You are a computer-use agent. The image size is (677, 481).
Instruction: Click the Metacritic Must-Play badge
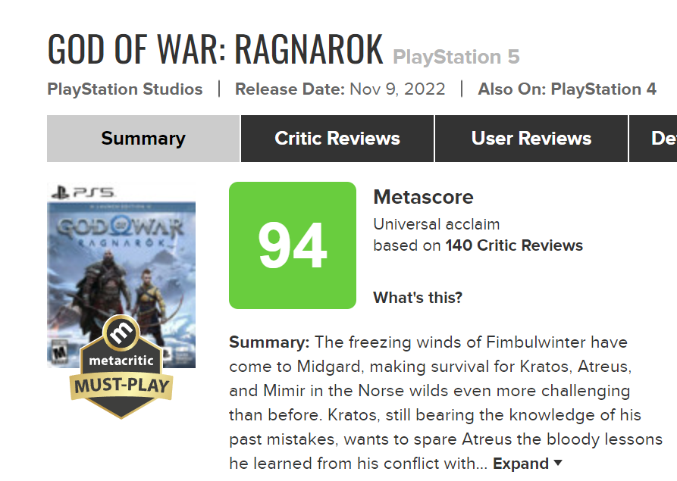(x=121, y=367)
